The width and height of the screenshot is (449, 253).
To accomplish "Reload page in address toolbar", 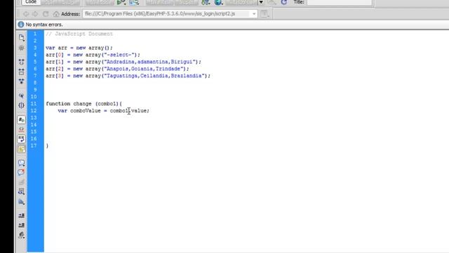I will [46, 14].
